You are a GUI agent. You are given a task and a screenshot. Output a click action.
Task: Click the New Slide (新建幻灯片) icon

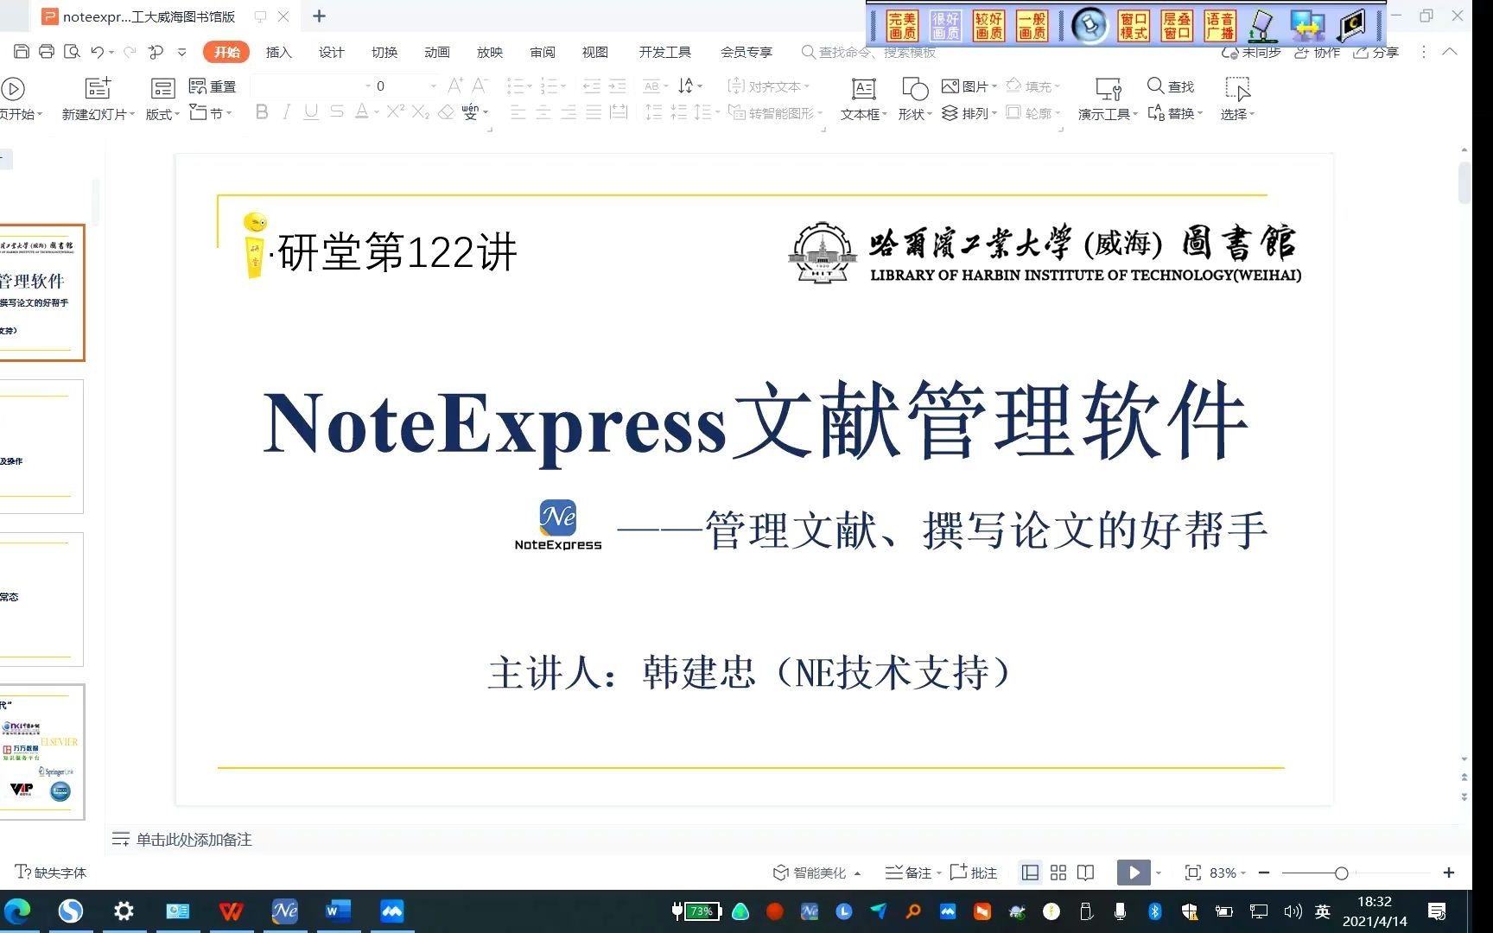[98, 88]
